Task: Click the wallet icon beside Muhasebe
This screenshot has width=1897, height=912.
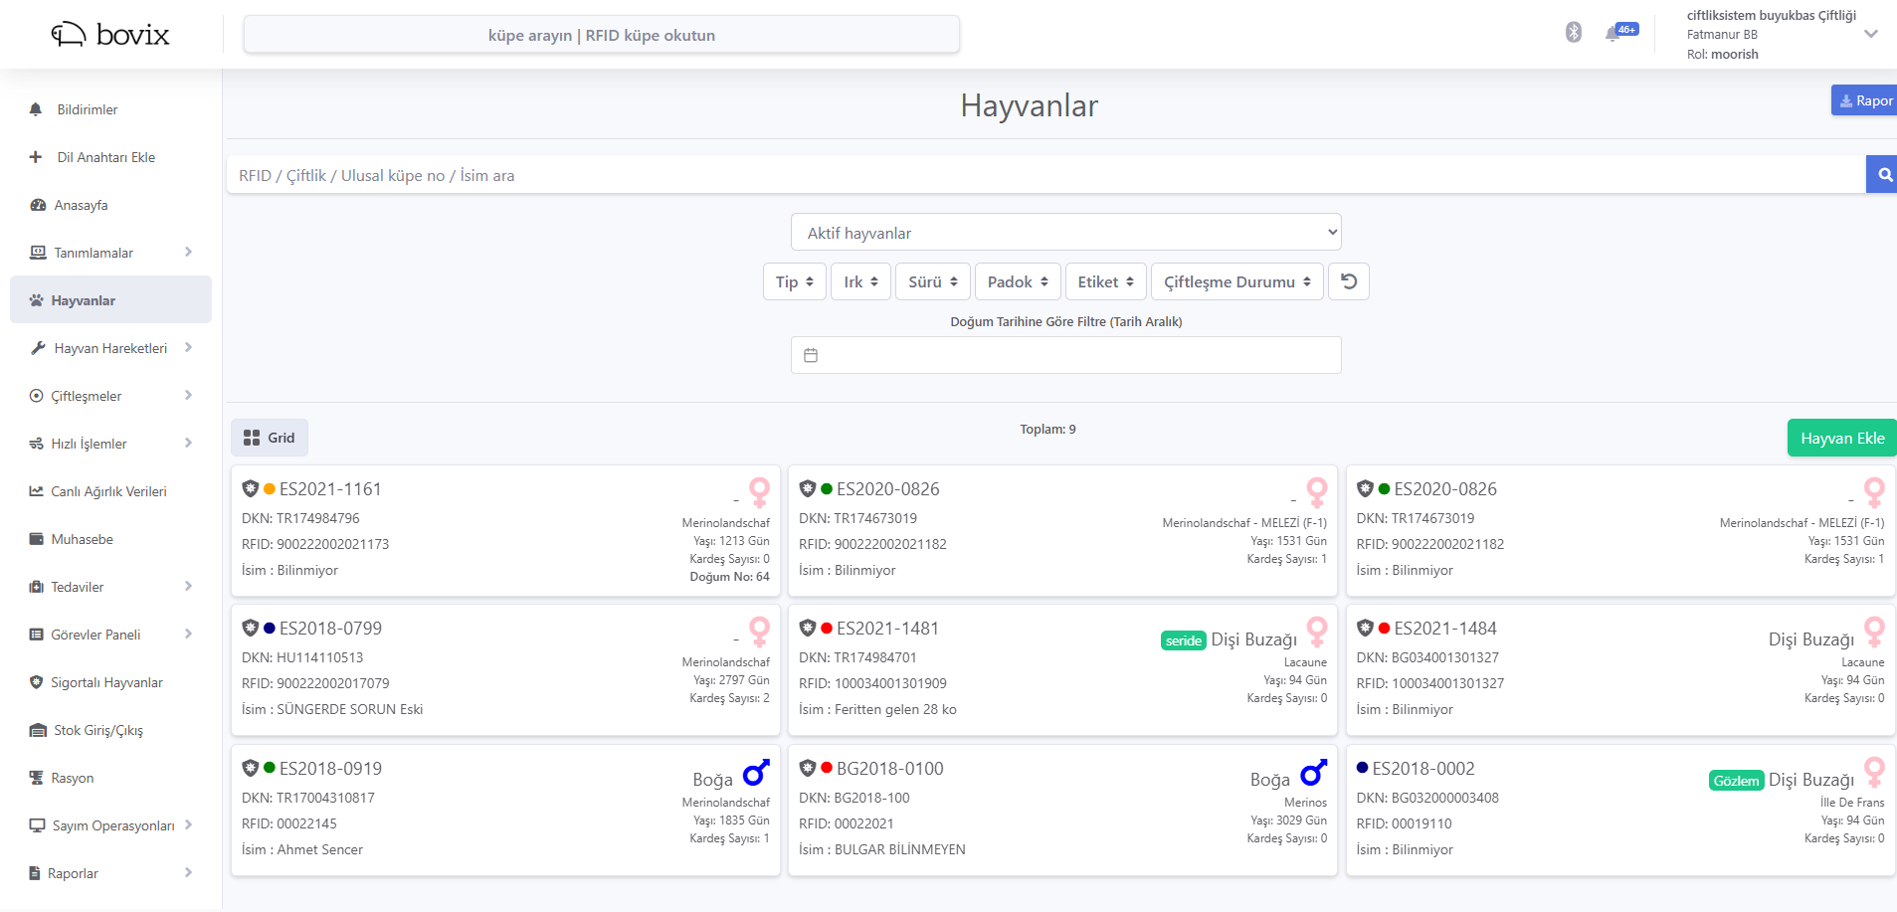Action: 37,539
